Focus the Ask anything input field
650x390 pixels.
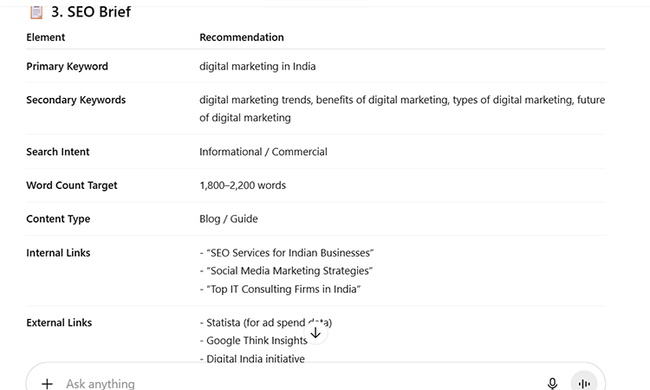tap(260, 383)
